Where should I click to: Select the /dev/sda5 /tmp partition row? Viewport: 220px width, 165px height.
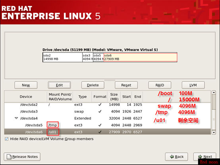(108, 125)
